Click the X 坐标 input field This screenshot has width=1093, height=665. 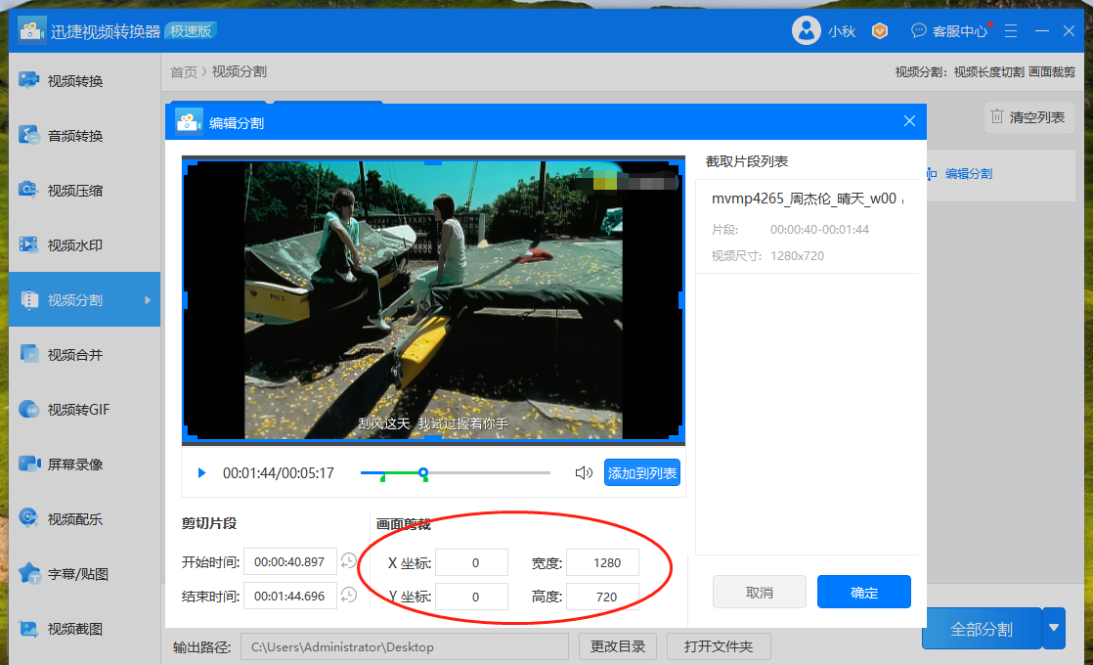click(472, 562)
